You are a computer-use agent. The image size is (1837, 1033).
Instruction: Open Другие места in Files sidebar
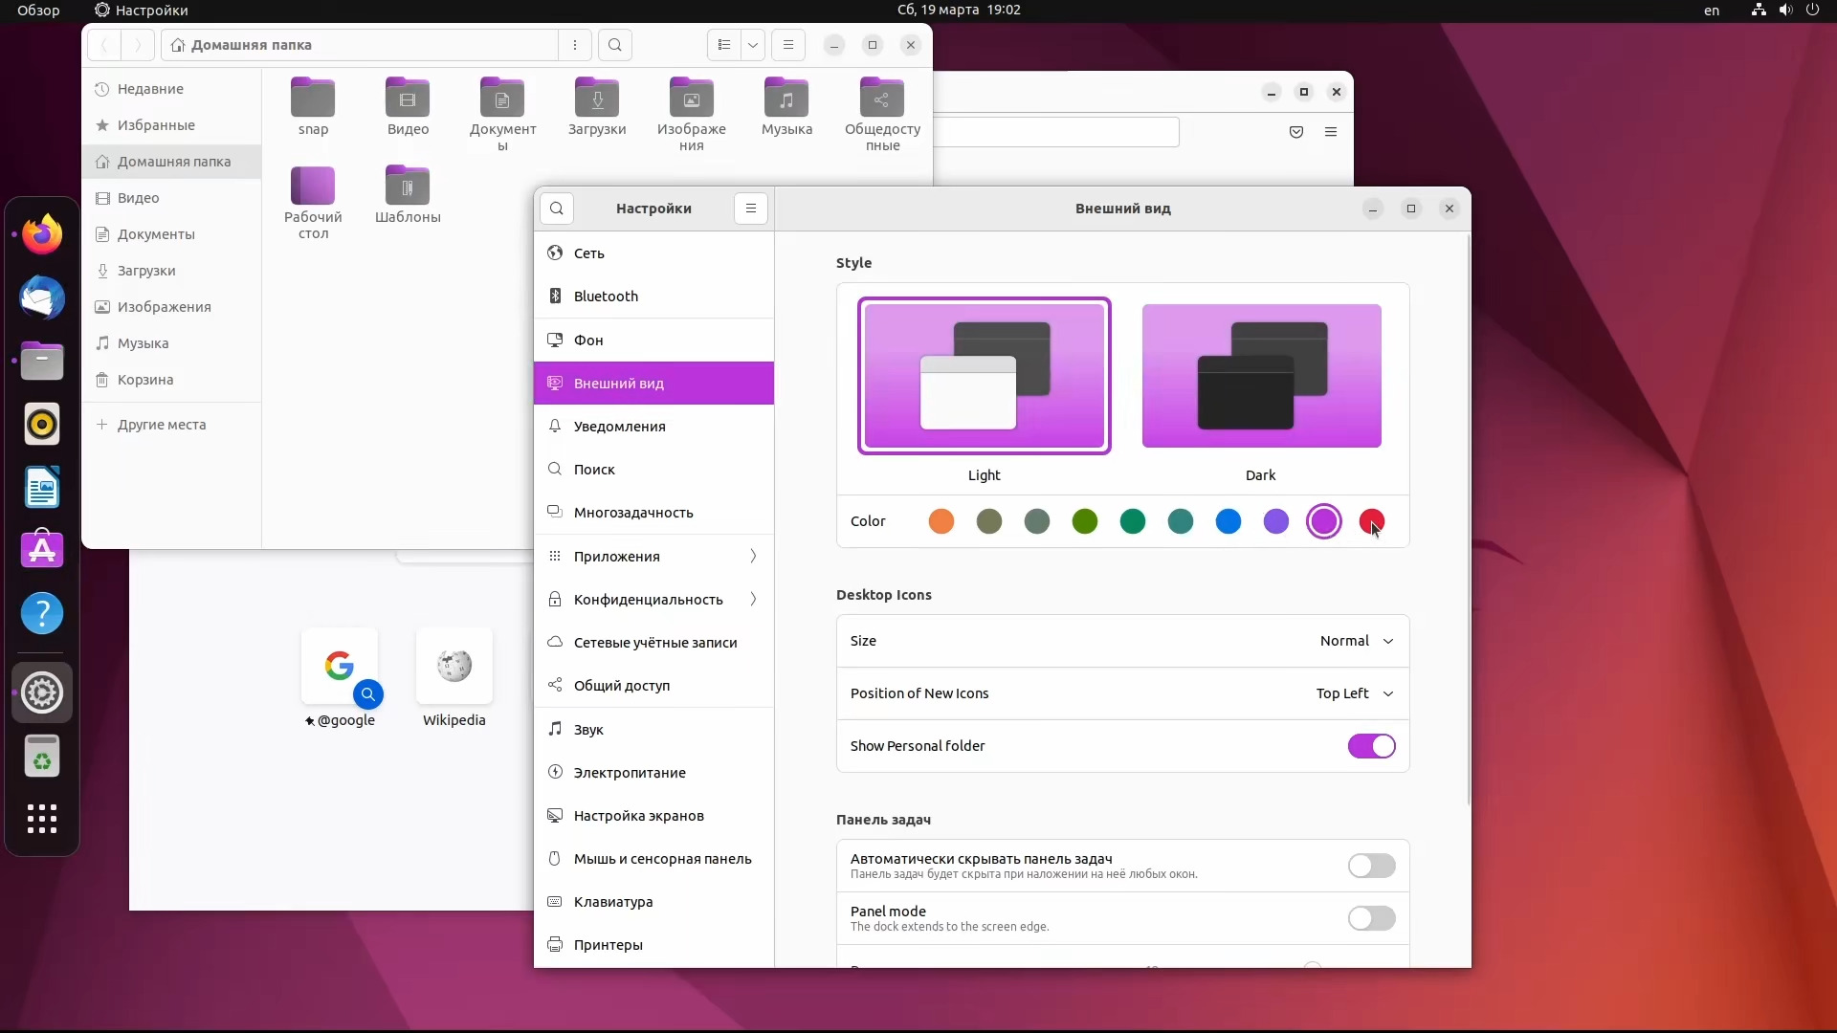click(171, 425)
